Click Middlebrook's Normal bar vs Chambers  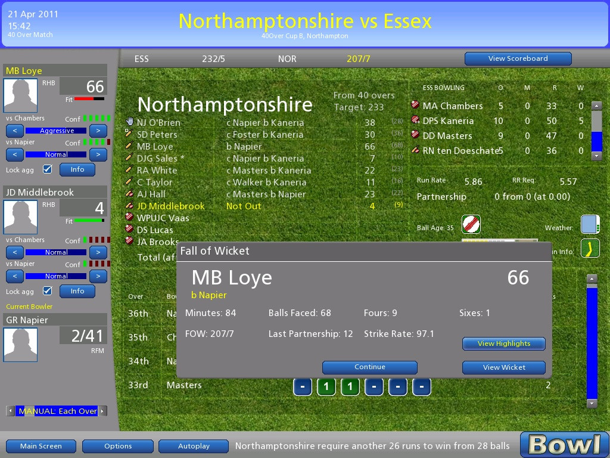point(56,252)
